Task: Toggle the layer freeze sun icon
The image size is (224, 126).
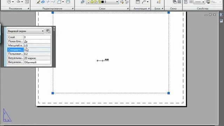Action: [x=92, y=2]
